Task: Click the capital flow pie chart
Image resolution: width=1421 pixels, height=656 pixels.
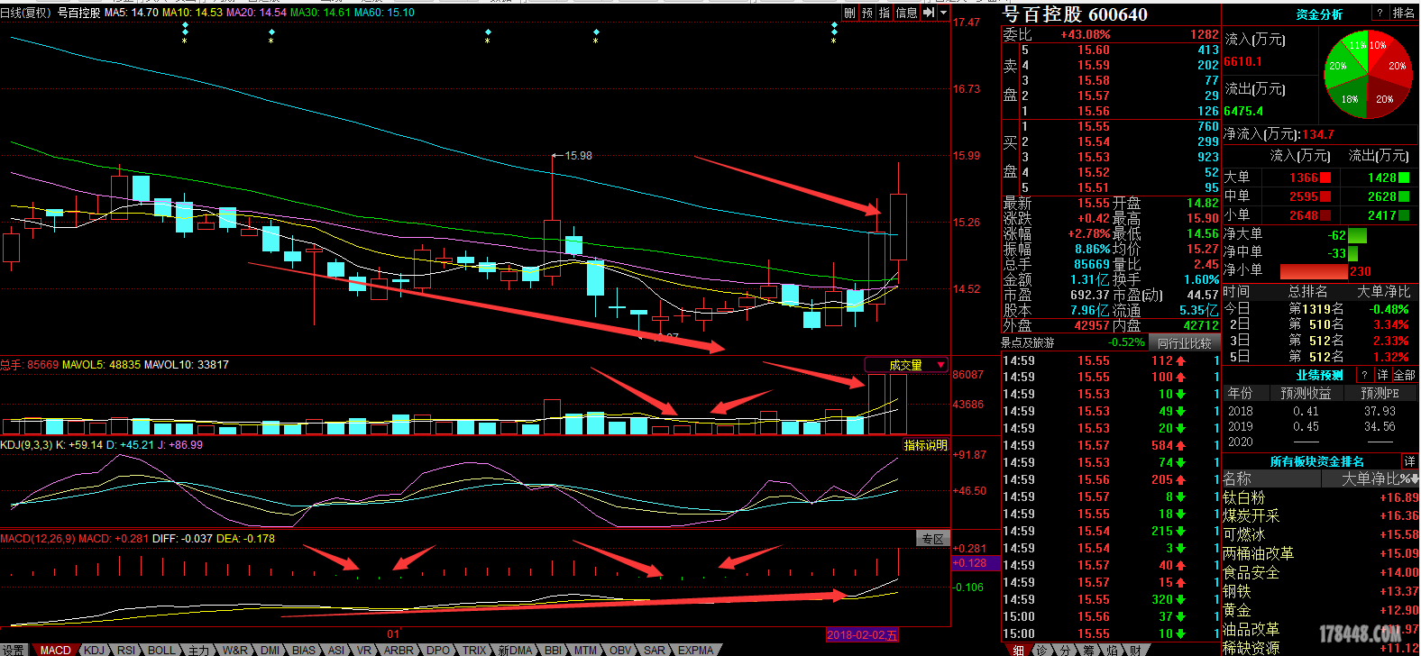Action: tap(1367, 74)
